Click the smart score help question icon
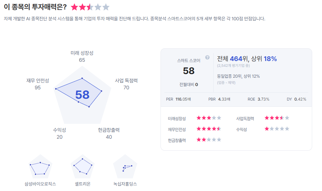The image size is (322, 191). pos(207,57)
